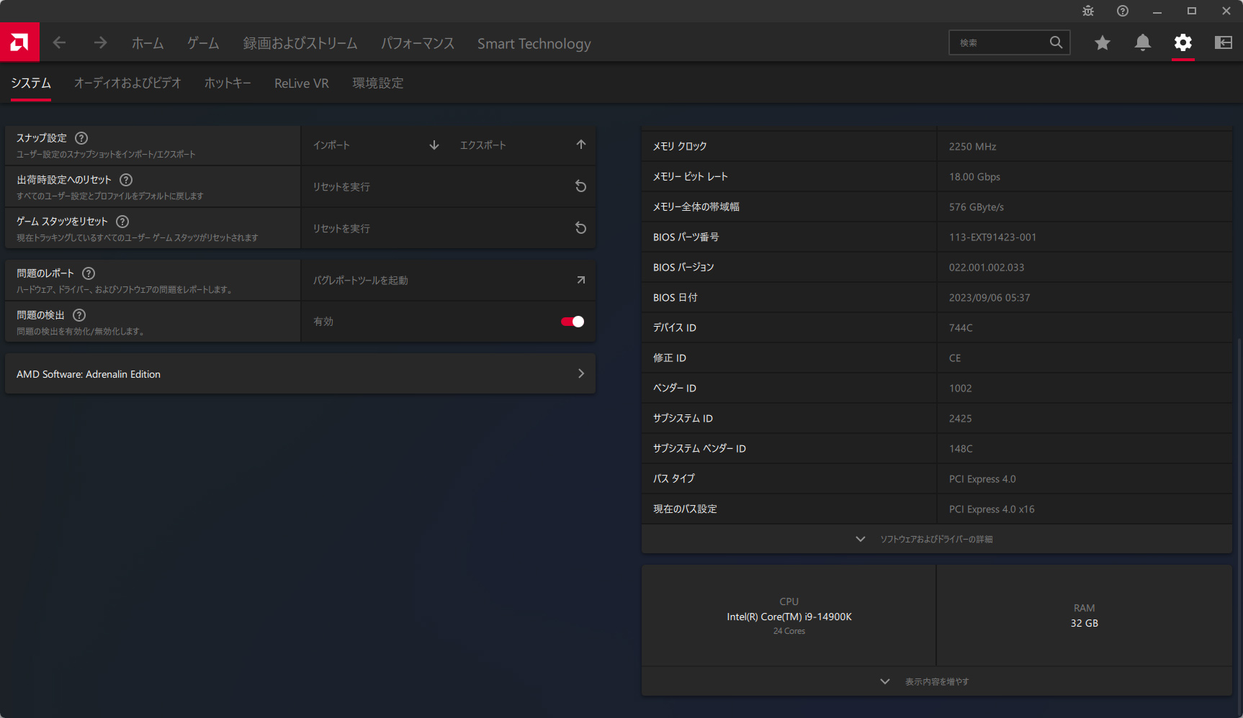Expand AMD Software: Adrenalin Edition row
This screenshot has width=1243, height=718.
coord(300,373)
